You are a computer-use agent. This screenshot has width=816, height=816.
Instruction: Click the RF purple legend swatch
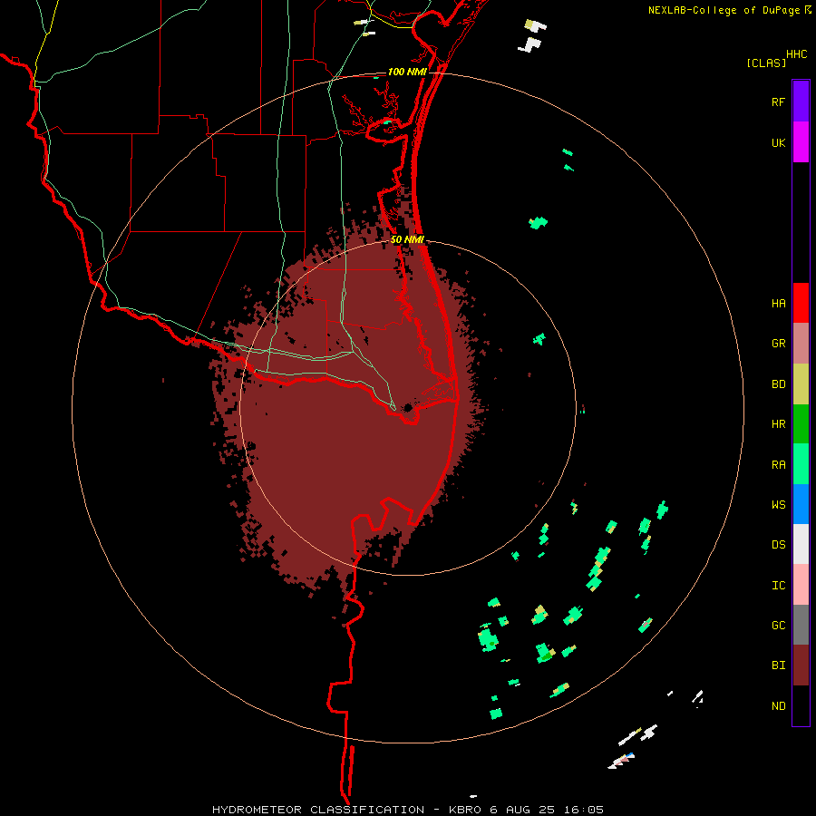pyautogui.click(x=801, y=102)
